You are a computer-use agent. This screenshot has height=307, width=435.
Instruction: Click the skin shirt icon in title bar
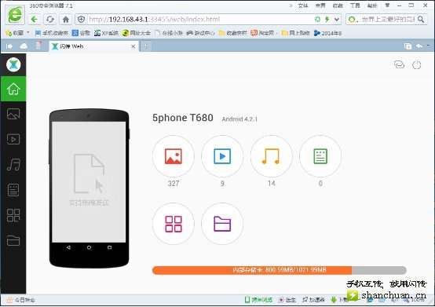(x=387, y=5)
